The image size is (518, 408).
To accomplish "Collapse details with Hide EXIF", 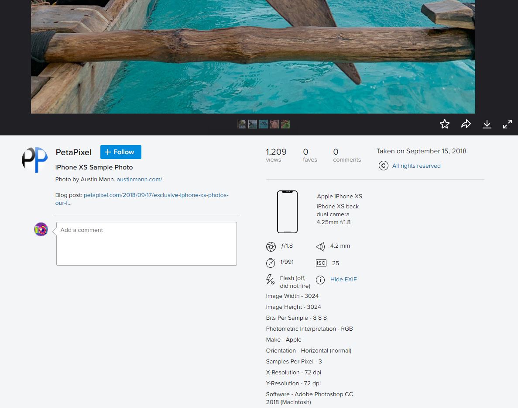I will pyautogui.click(x=343, y=280).
